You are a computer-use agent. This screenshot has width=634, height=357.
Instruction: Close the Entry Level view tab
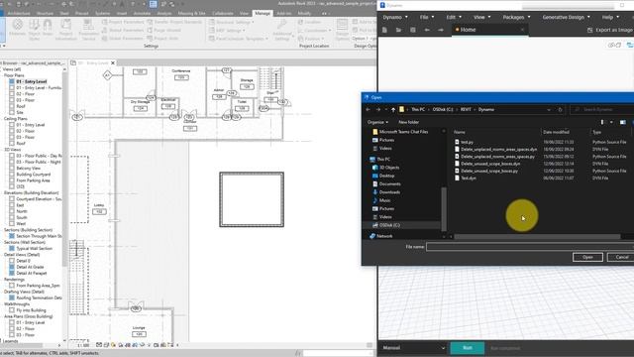pyautogui.click(x=113, y=63)
